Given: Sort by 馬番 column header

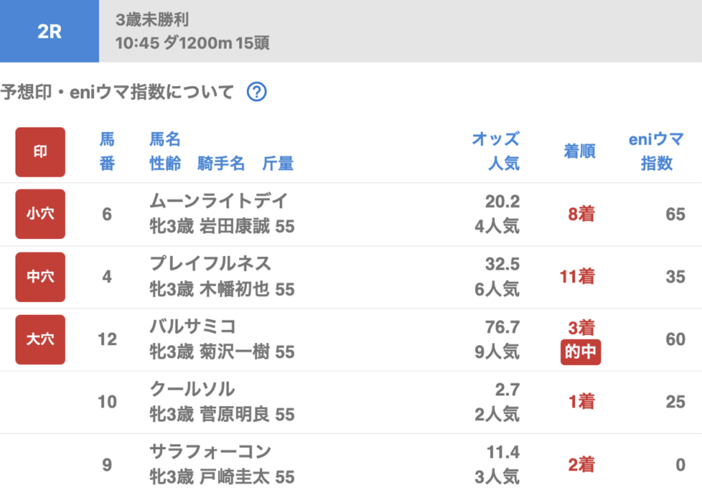Looking at the screenshot, I should coord(107,151).
